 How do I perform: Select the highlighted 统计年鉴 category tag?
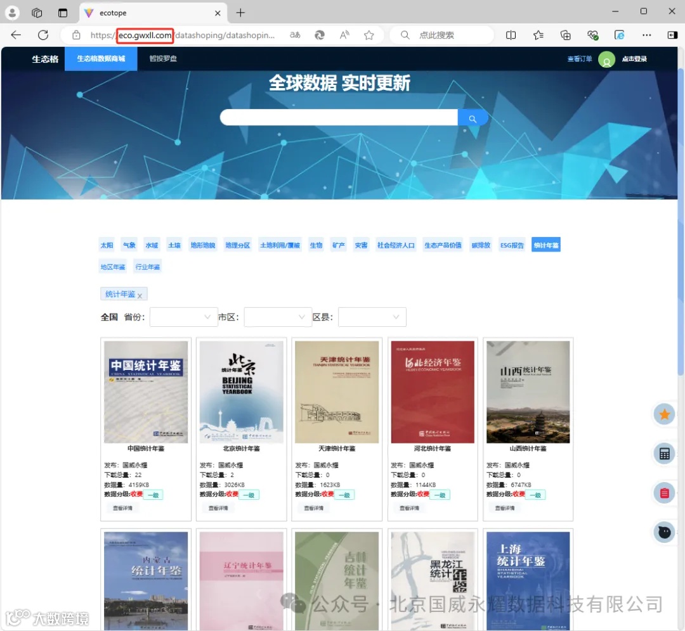[546, 245]
